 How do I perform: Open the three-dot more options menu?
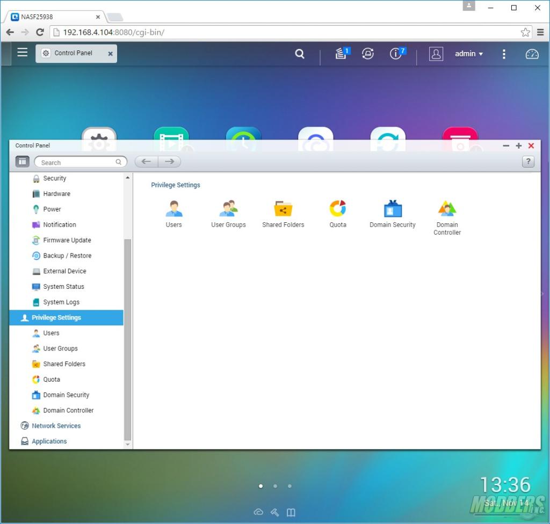pos(504,54)
